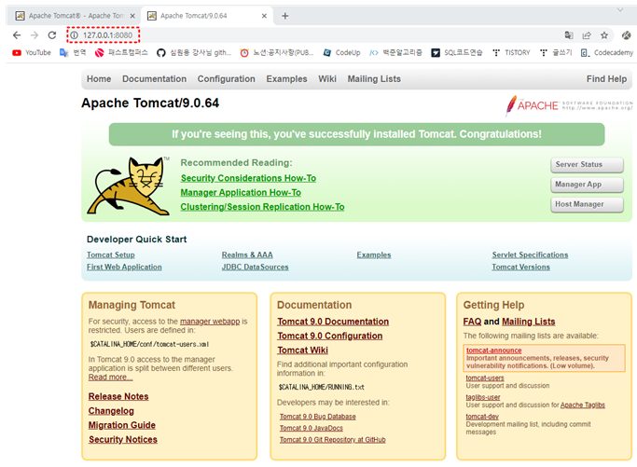Open the tomcat-users mailing list link
Image resolution: width=637 pixels, height=467 pixels.
coord(485,378)
